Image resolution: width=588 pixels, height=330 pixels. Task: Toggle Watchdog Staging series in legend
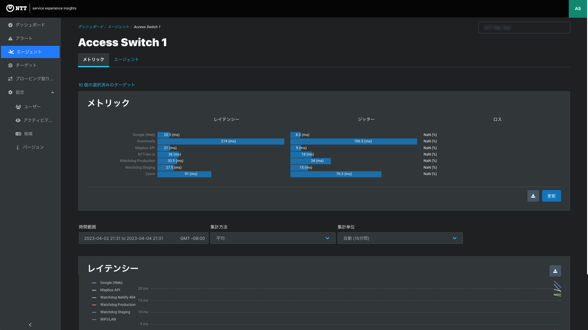[x=115, y=312]
